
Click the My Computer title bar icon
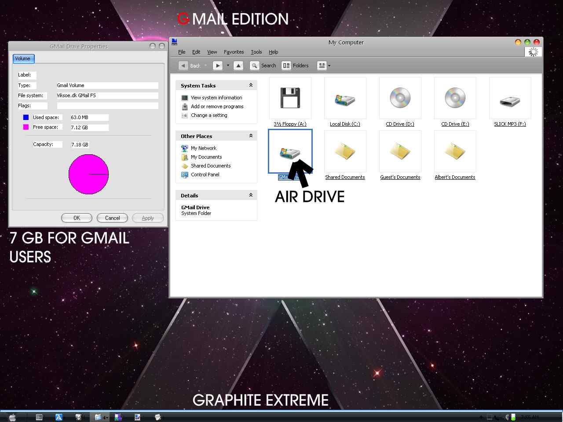point(174,42)
